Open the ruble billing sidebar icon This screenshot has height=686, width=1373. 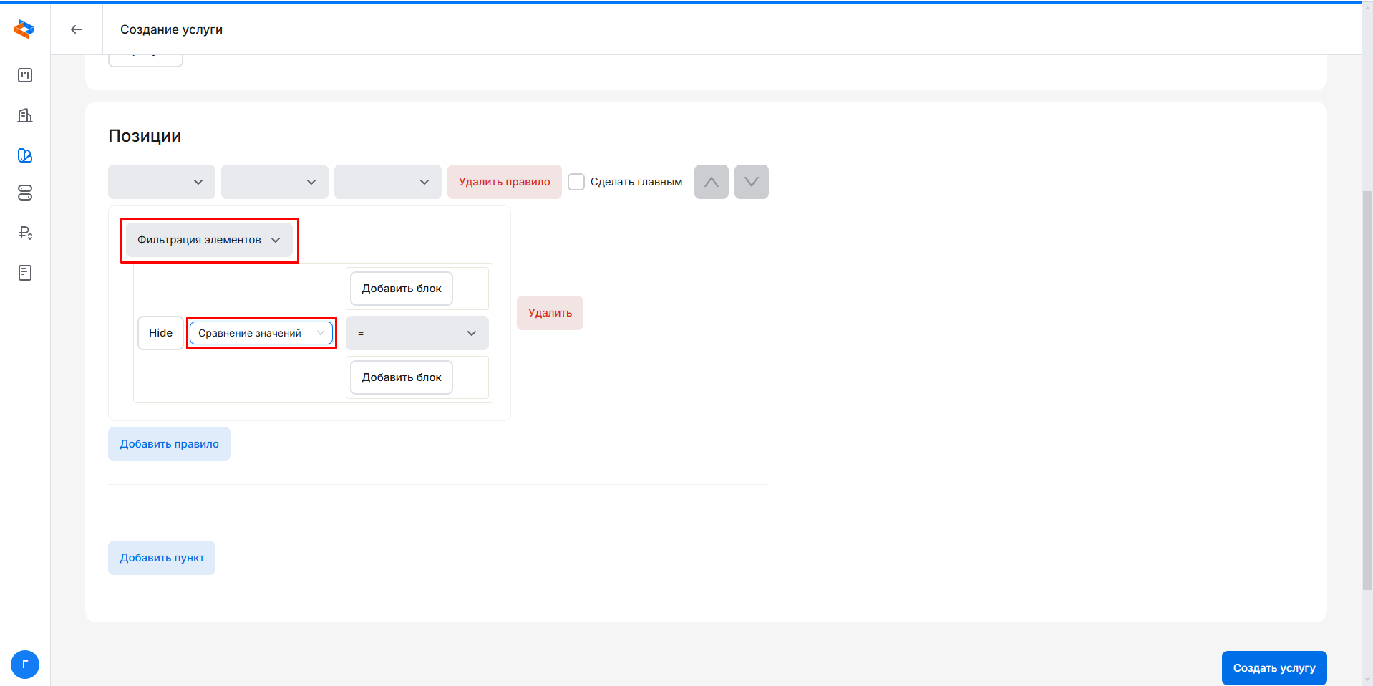click(x=25, y=233)
